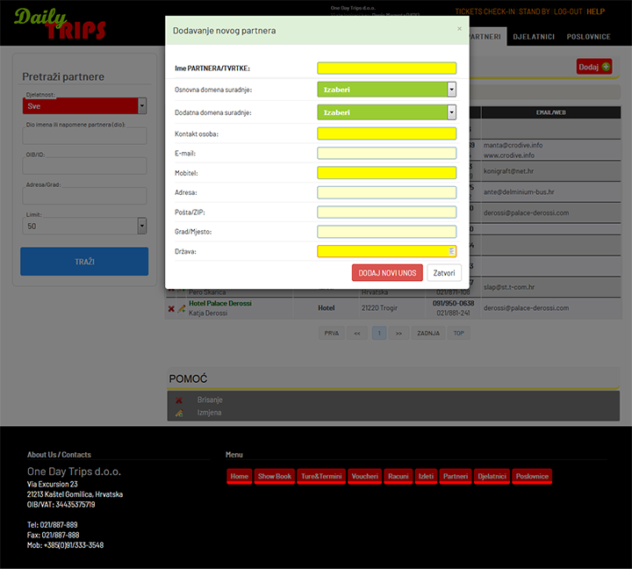The height and width of the screenshot is (569, 632).
Task: Click the Daily Trips logo
Action: 60,24
